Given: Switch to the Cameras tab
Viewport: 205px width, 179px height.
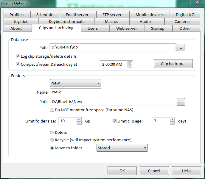Looking at the screenshot, I should point(182,21).
